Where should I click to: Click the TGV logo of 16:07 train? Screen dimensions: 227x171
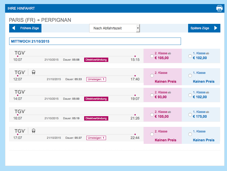click(20, 111)
